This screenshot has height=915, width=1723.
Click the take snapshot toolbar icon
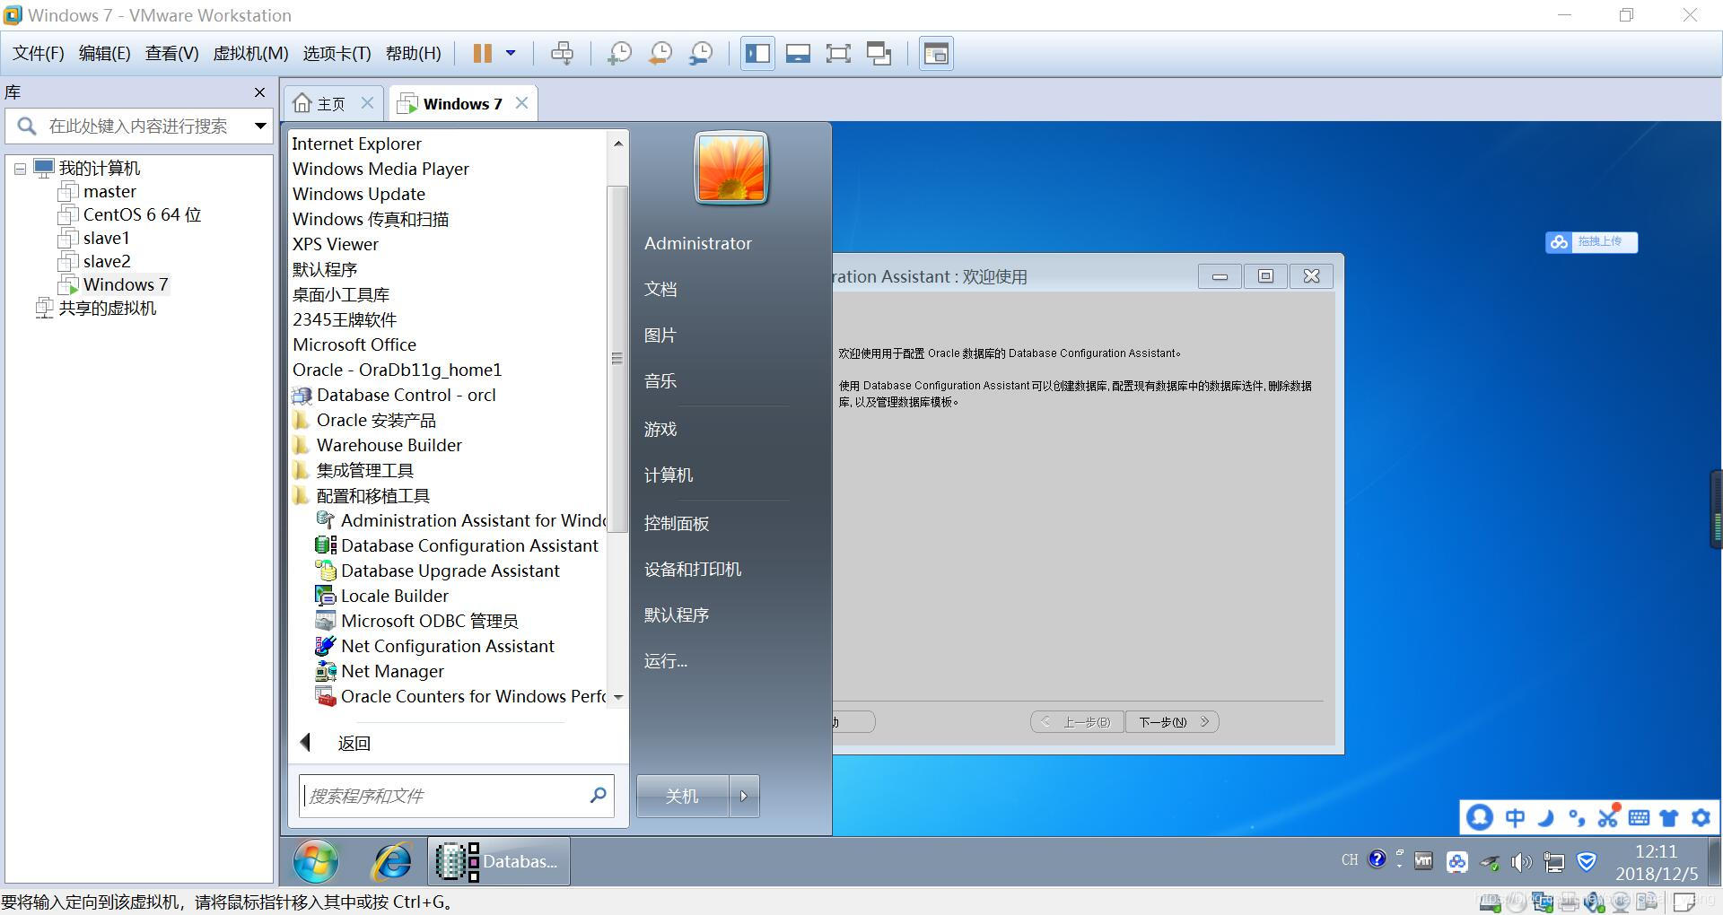tap(619, 54)
